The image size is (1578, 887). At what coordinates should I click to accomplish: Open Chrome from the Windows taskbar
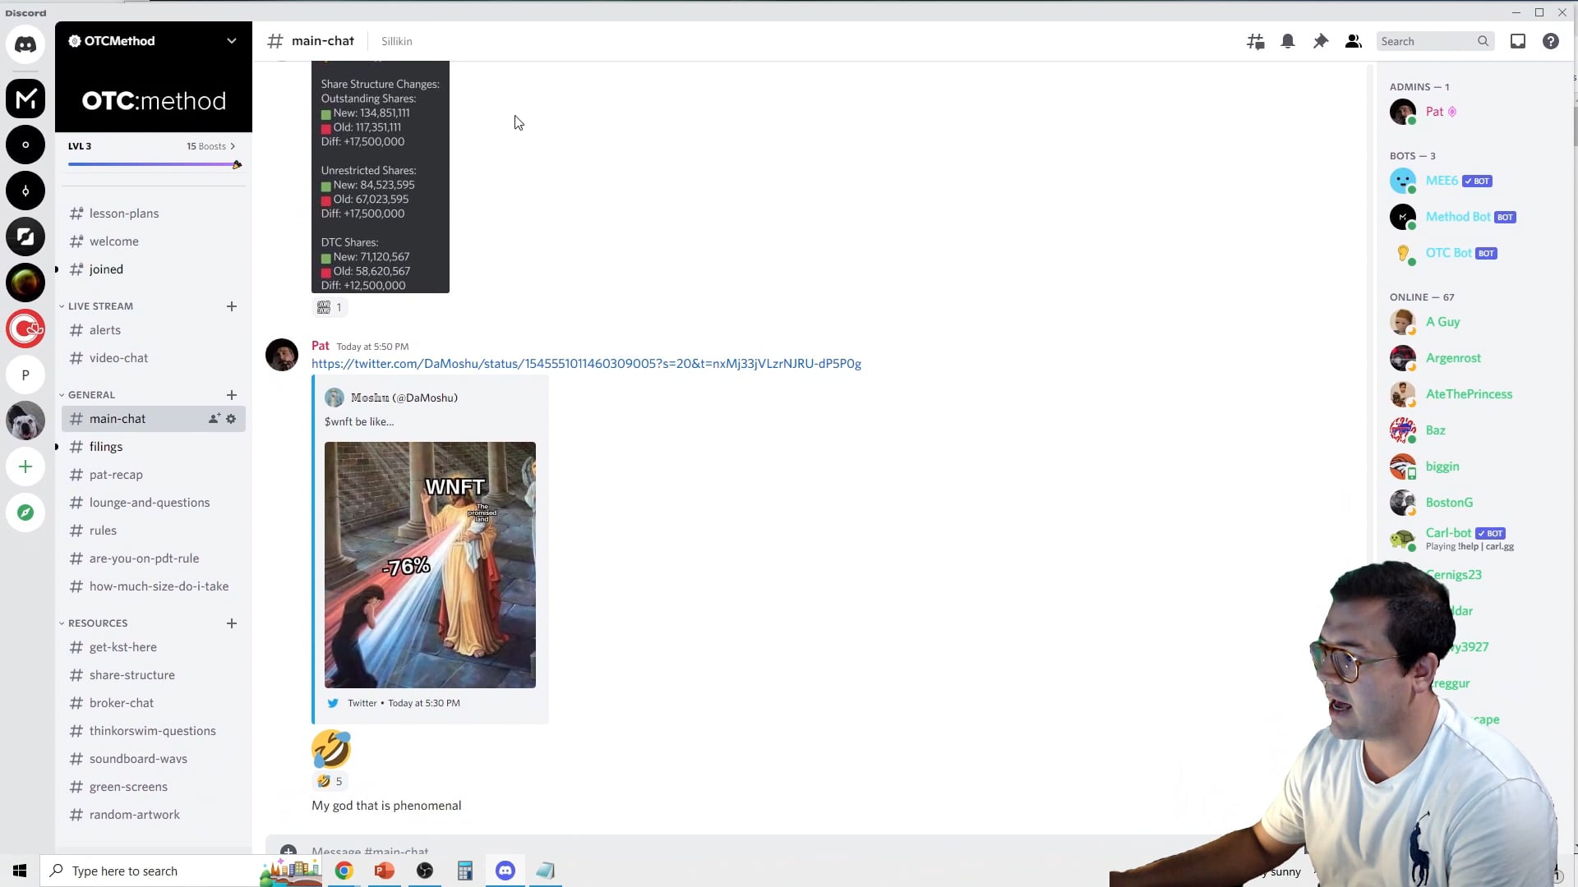coord(344,871)
